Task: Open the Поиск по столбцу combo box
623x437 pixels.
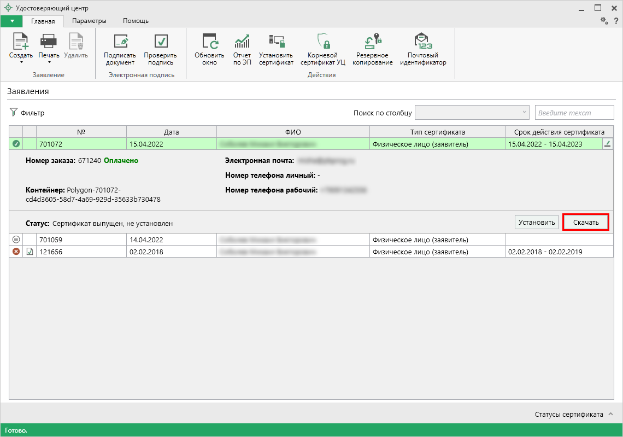Action: click(472, 112)
